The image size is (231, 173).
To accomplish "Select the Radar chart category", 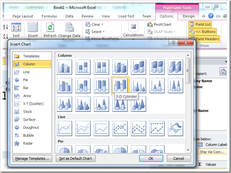I will pos(32,143).
